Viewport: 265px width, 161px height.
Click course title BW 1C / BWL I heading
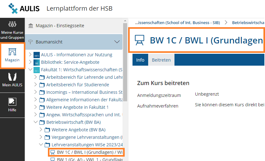click(206, 40)
